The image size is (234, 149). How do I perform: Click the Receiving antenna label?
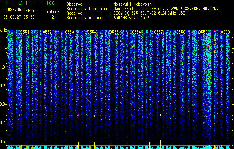click(x=86, y=18)
